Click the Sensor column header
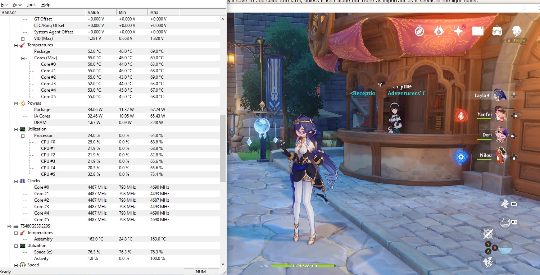Screen dimensions: 540x275 point(42,12)
